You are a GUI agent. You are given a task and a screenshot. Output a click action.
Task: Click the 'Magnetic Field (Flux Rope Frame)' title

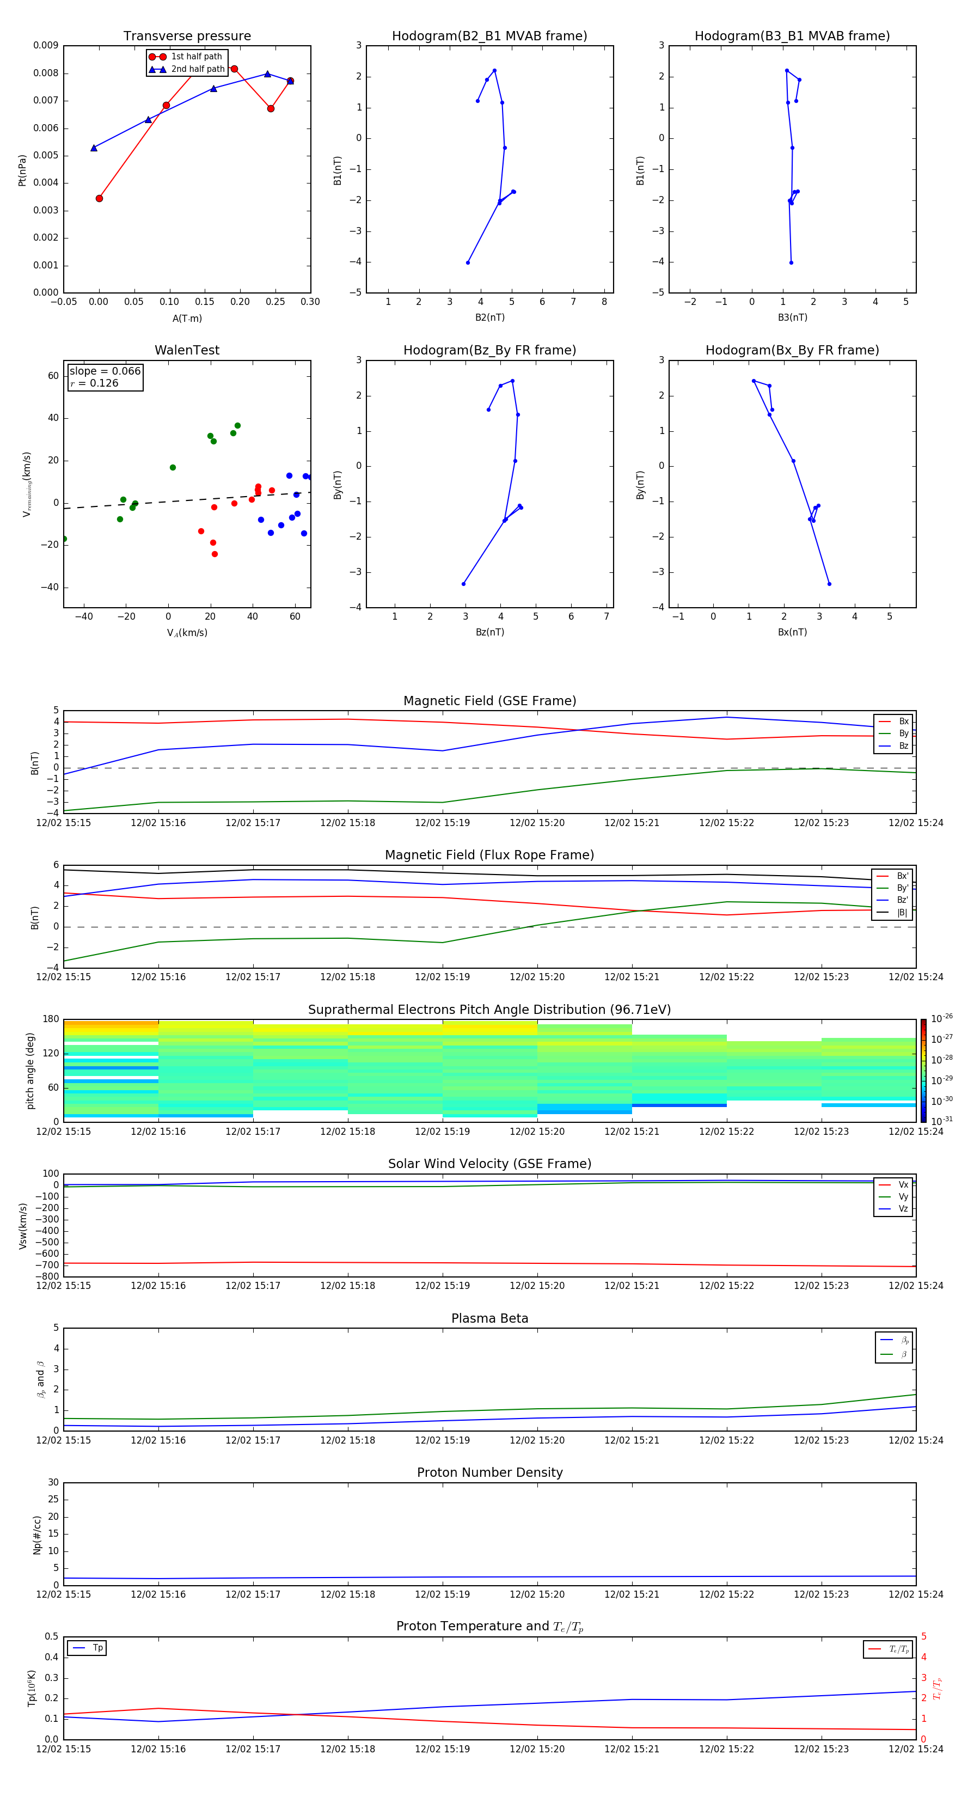[x=489, y=855]
